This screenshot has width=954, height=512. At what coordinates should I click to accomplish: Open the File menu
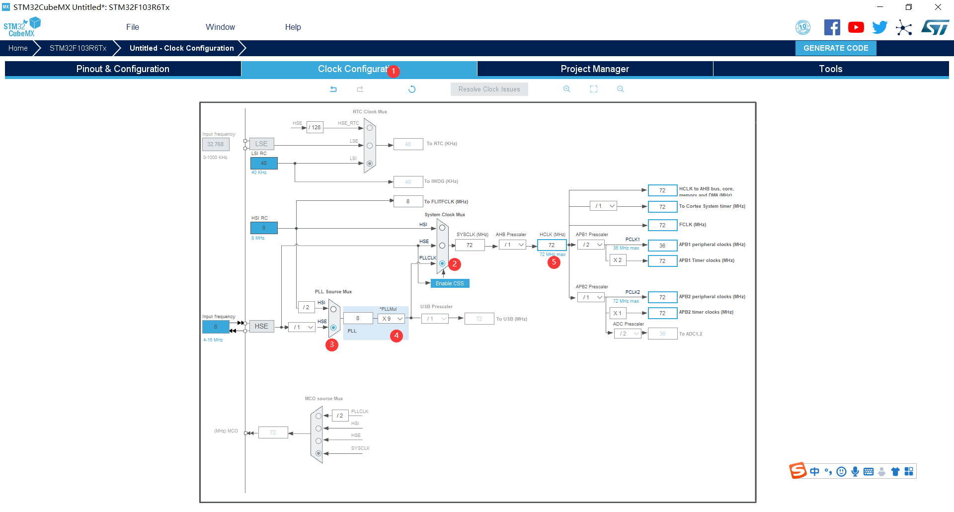(133, 27)
